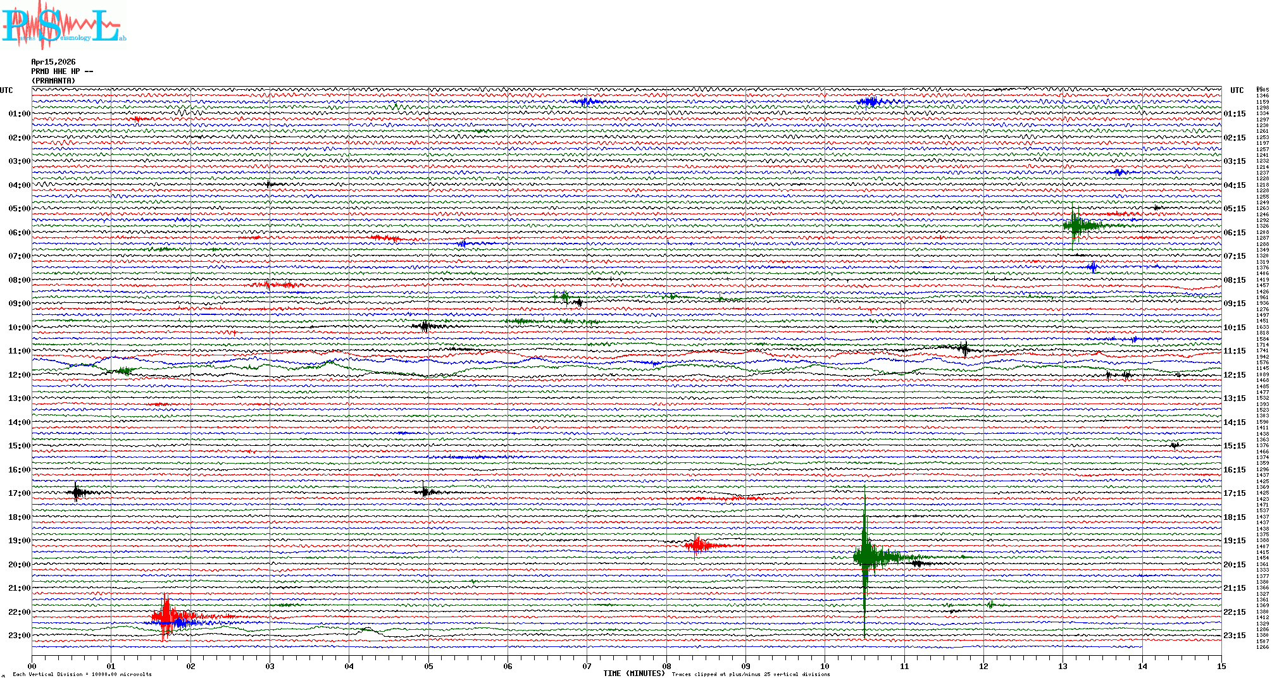This screenshot has height=683, width=1272.
Task: Click the Each Vertical Division scale note
Action: point(82,674)
